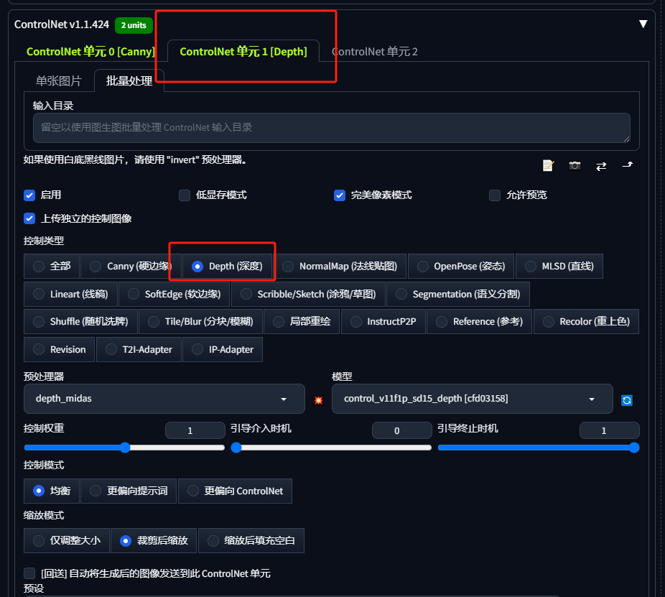Click the ControlNet v1.1.424 panel title
Viewport: 665px width, 597px height.
click(x=62, y=24)
